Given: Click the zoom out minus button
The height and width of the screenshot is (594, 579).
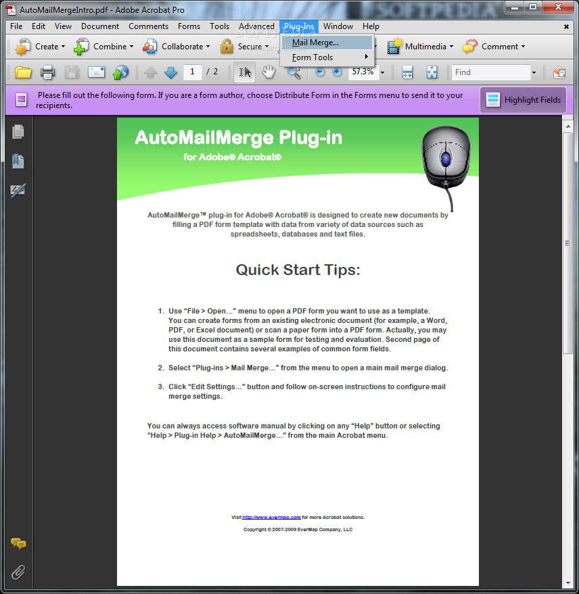Looking at the screenshot, I should (x=320, y=72).
